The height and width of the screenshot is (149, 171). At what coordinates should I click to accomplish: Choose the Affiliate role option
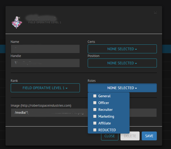tap(95, 123)
